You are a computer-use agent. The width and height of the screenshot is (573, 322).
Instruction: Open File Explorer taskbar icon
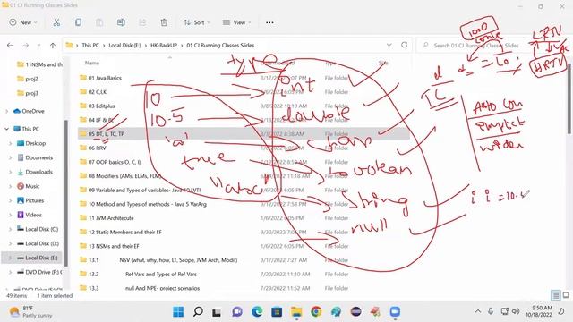click(296, 312)
